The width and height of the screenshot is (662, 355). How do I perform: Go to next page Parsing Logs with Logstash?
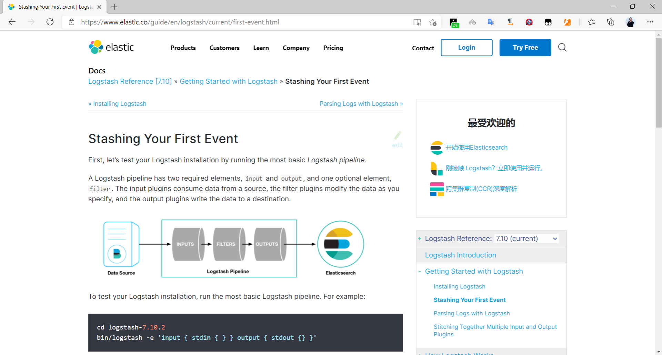pyautogui.click(x=361, y=104)
